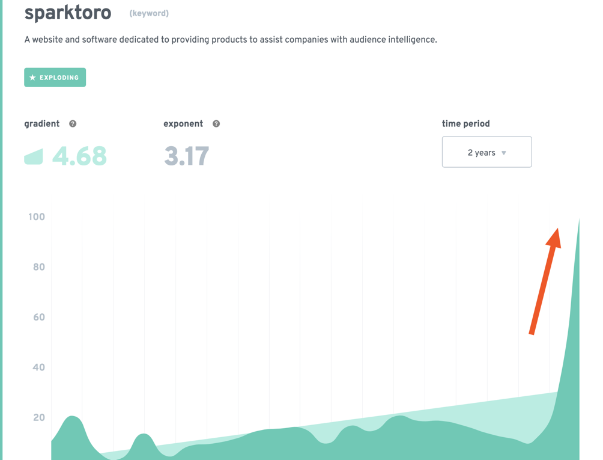Screen dimensions: 603x460
Task: Open the 2 years time period dropdown
Action: pos(487,152)
